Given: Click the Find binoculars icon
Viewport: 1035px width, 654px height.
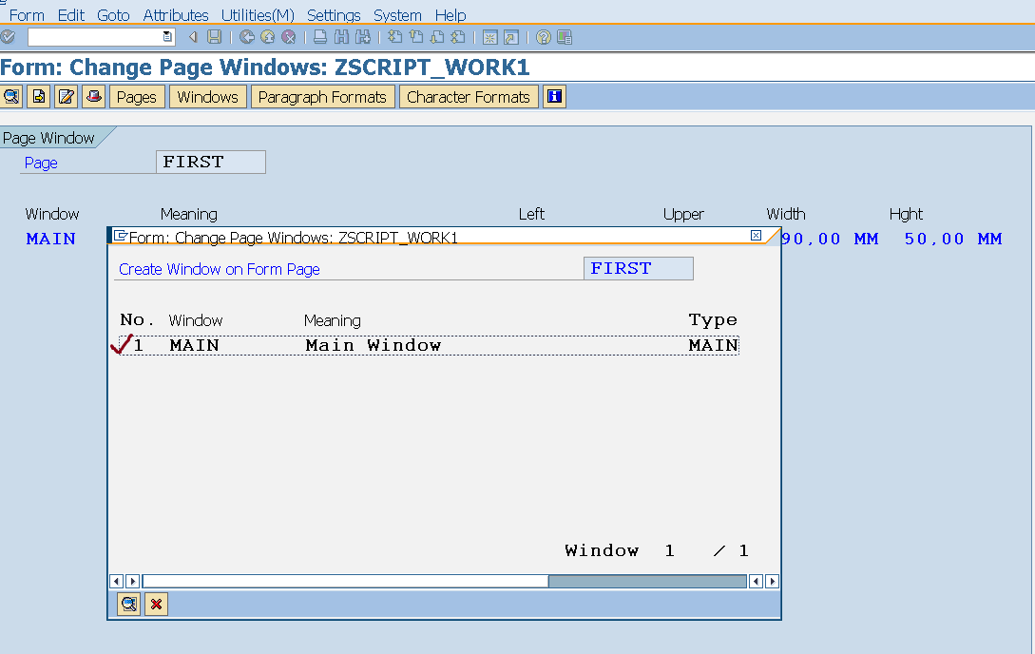Looking at the screenshot, I should 341,36.
